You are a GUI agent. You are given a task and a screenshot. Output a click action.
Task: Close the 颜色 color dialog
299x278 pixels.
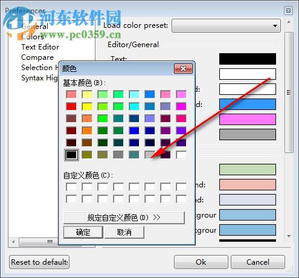coord(183,69)
